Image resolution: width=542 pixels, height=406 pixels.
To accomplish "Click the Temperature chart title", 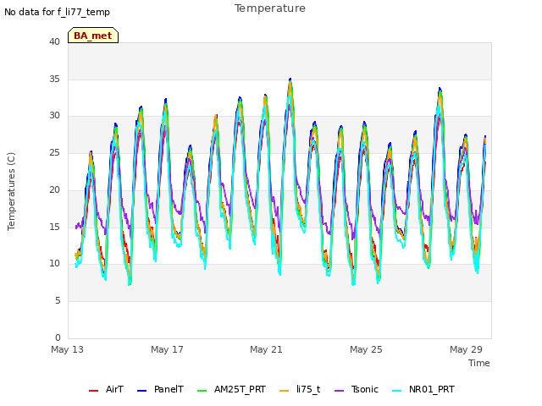I will pyautogui.click(x=270, y=8).
